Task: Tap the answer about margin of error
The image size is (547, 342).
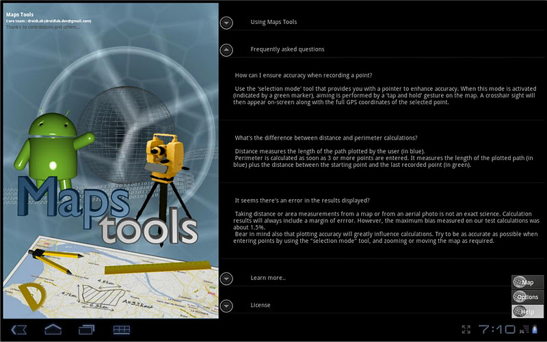Action: tap(386, 227)
